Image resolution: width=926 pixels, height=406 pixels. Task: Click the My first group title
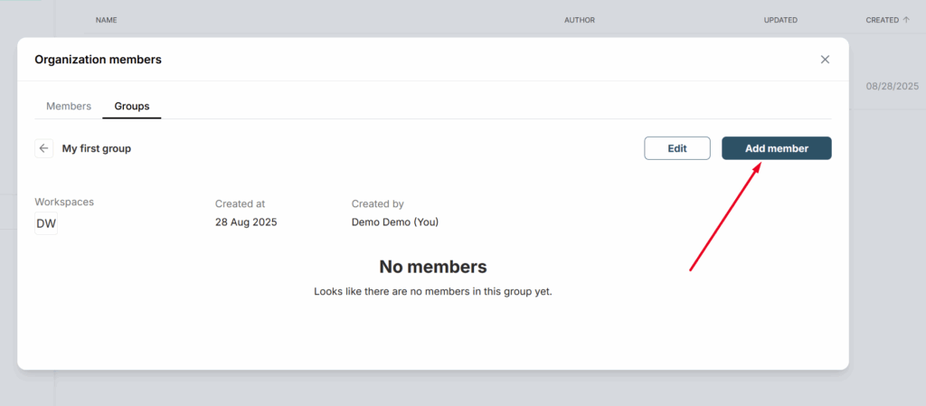pyautogui.click(x=96, y=148)
